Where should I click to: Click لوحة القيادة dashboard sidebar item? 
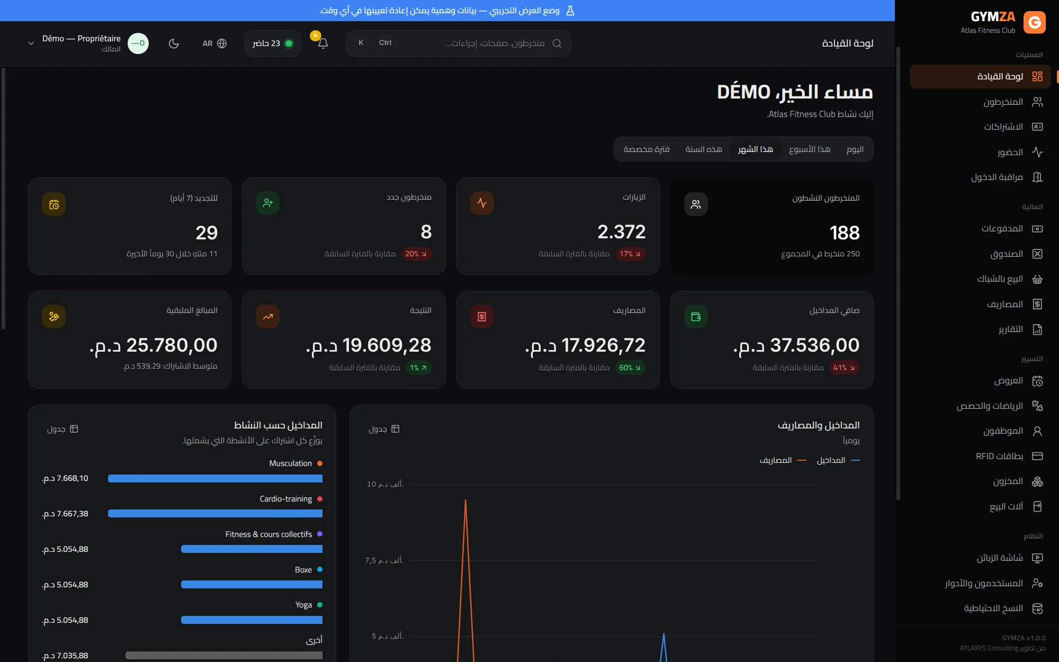tap(980, 76)
